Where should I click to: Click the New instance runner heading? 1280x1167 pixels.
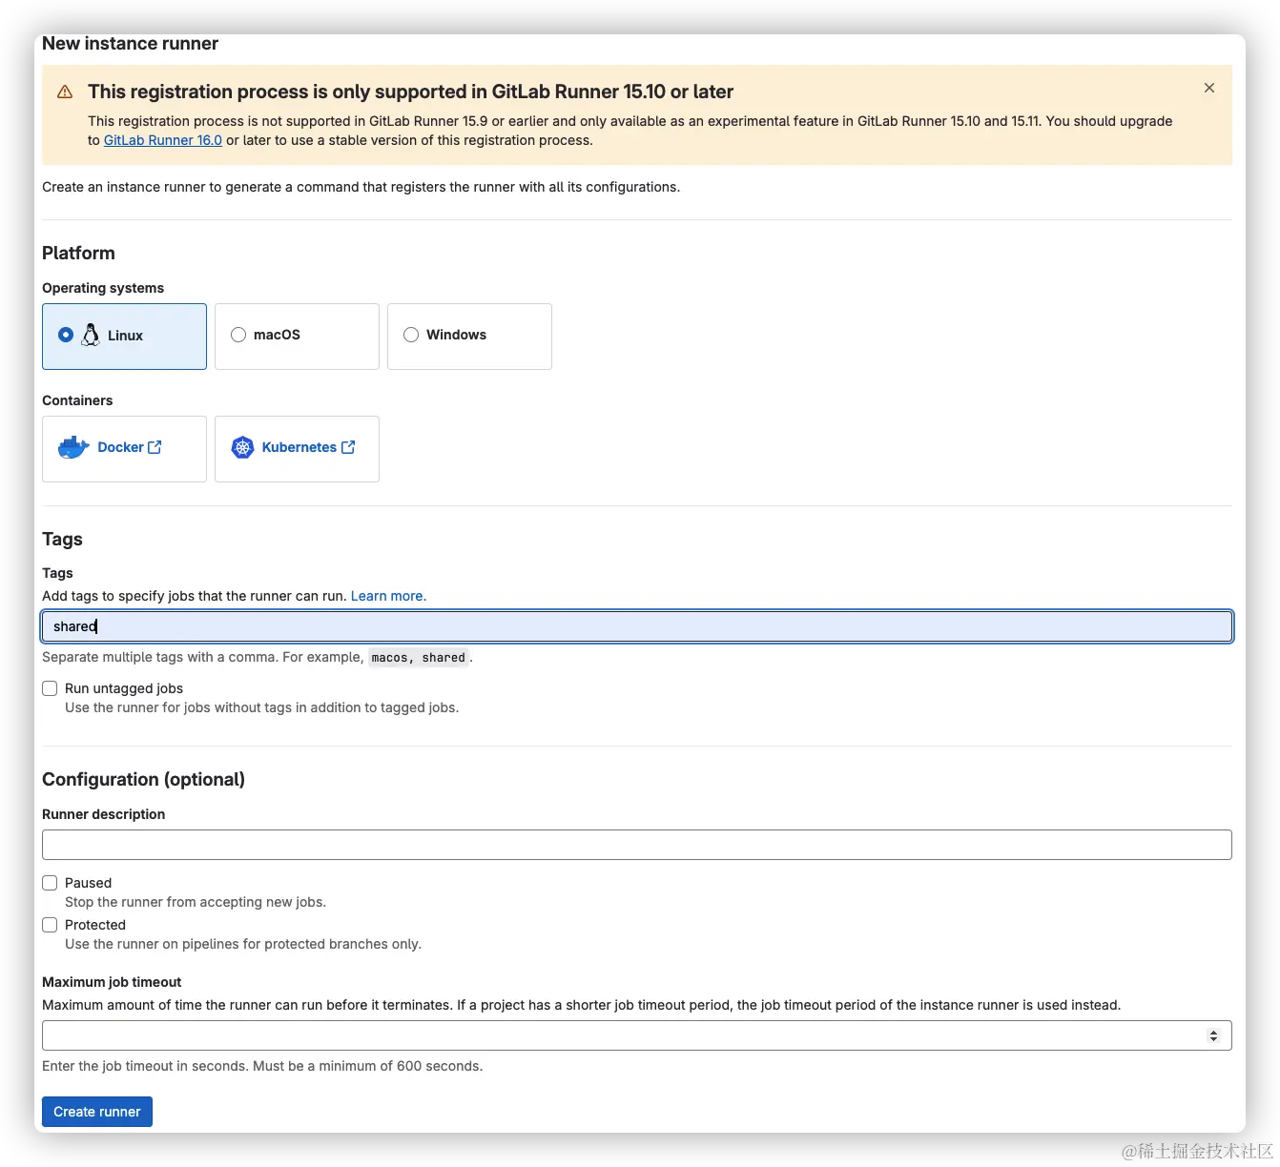pyautogui.click(x=130, y=44)
